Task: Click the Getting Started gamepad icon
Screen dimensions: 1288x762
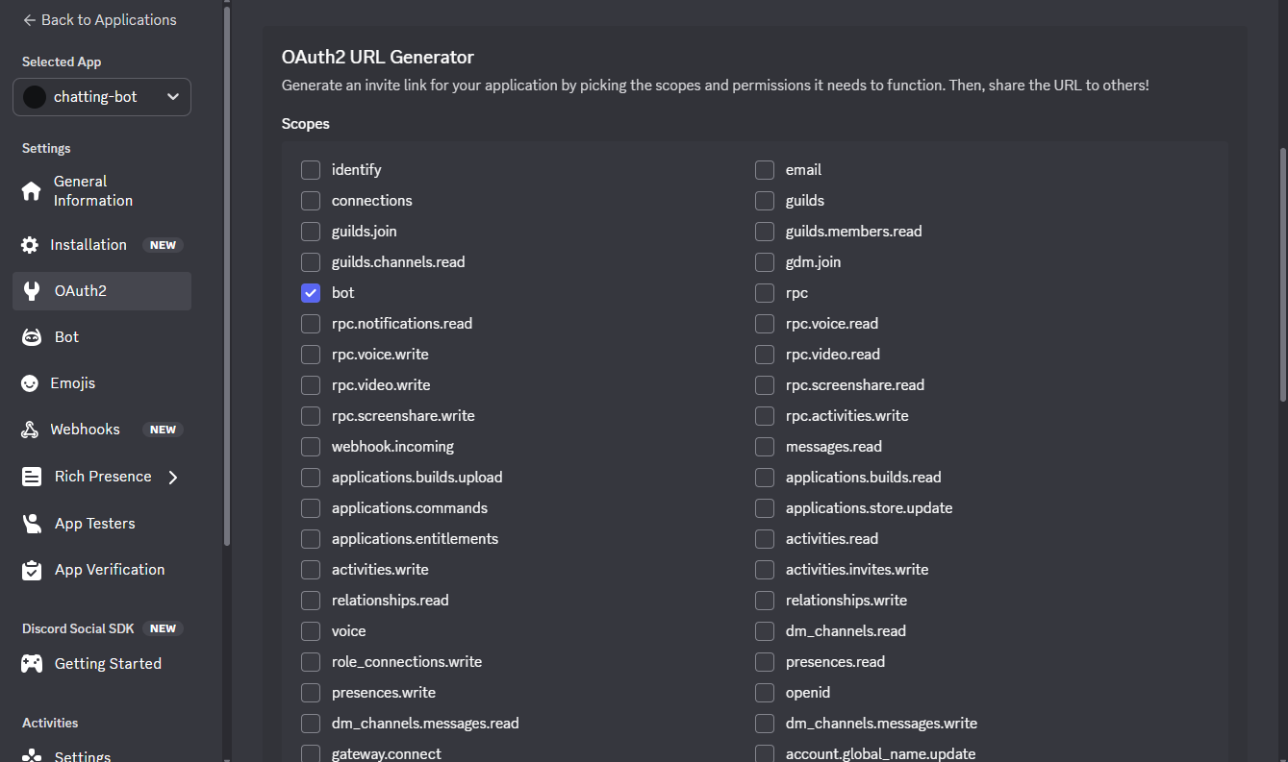Action: pos(32,664)
